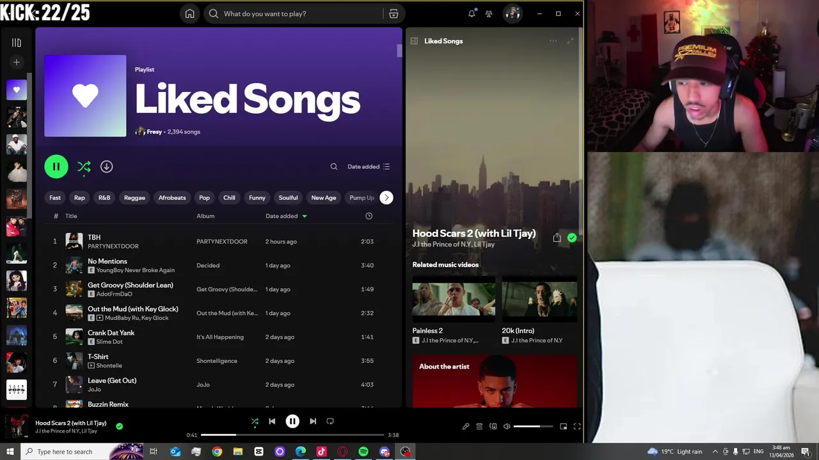Viewport: 819px width, 460px height.
Task: Open the Lyrics microphone icon
Action: pyautogui.click(x=466, y=426)
